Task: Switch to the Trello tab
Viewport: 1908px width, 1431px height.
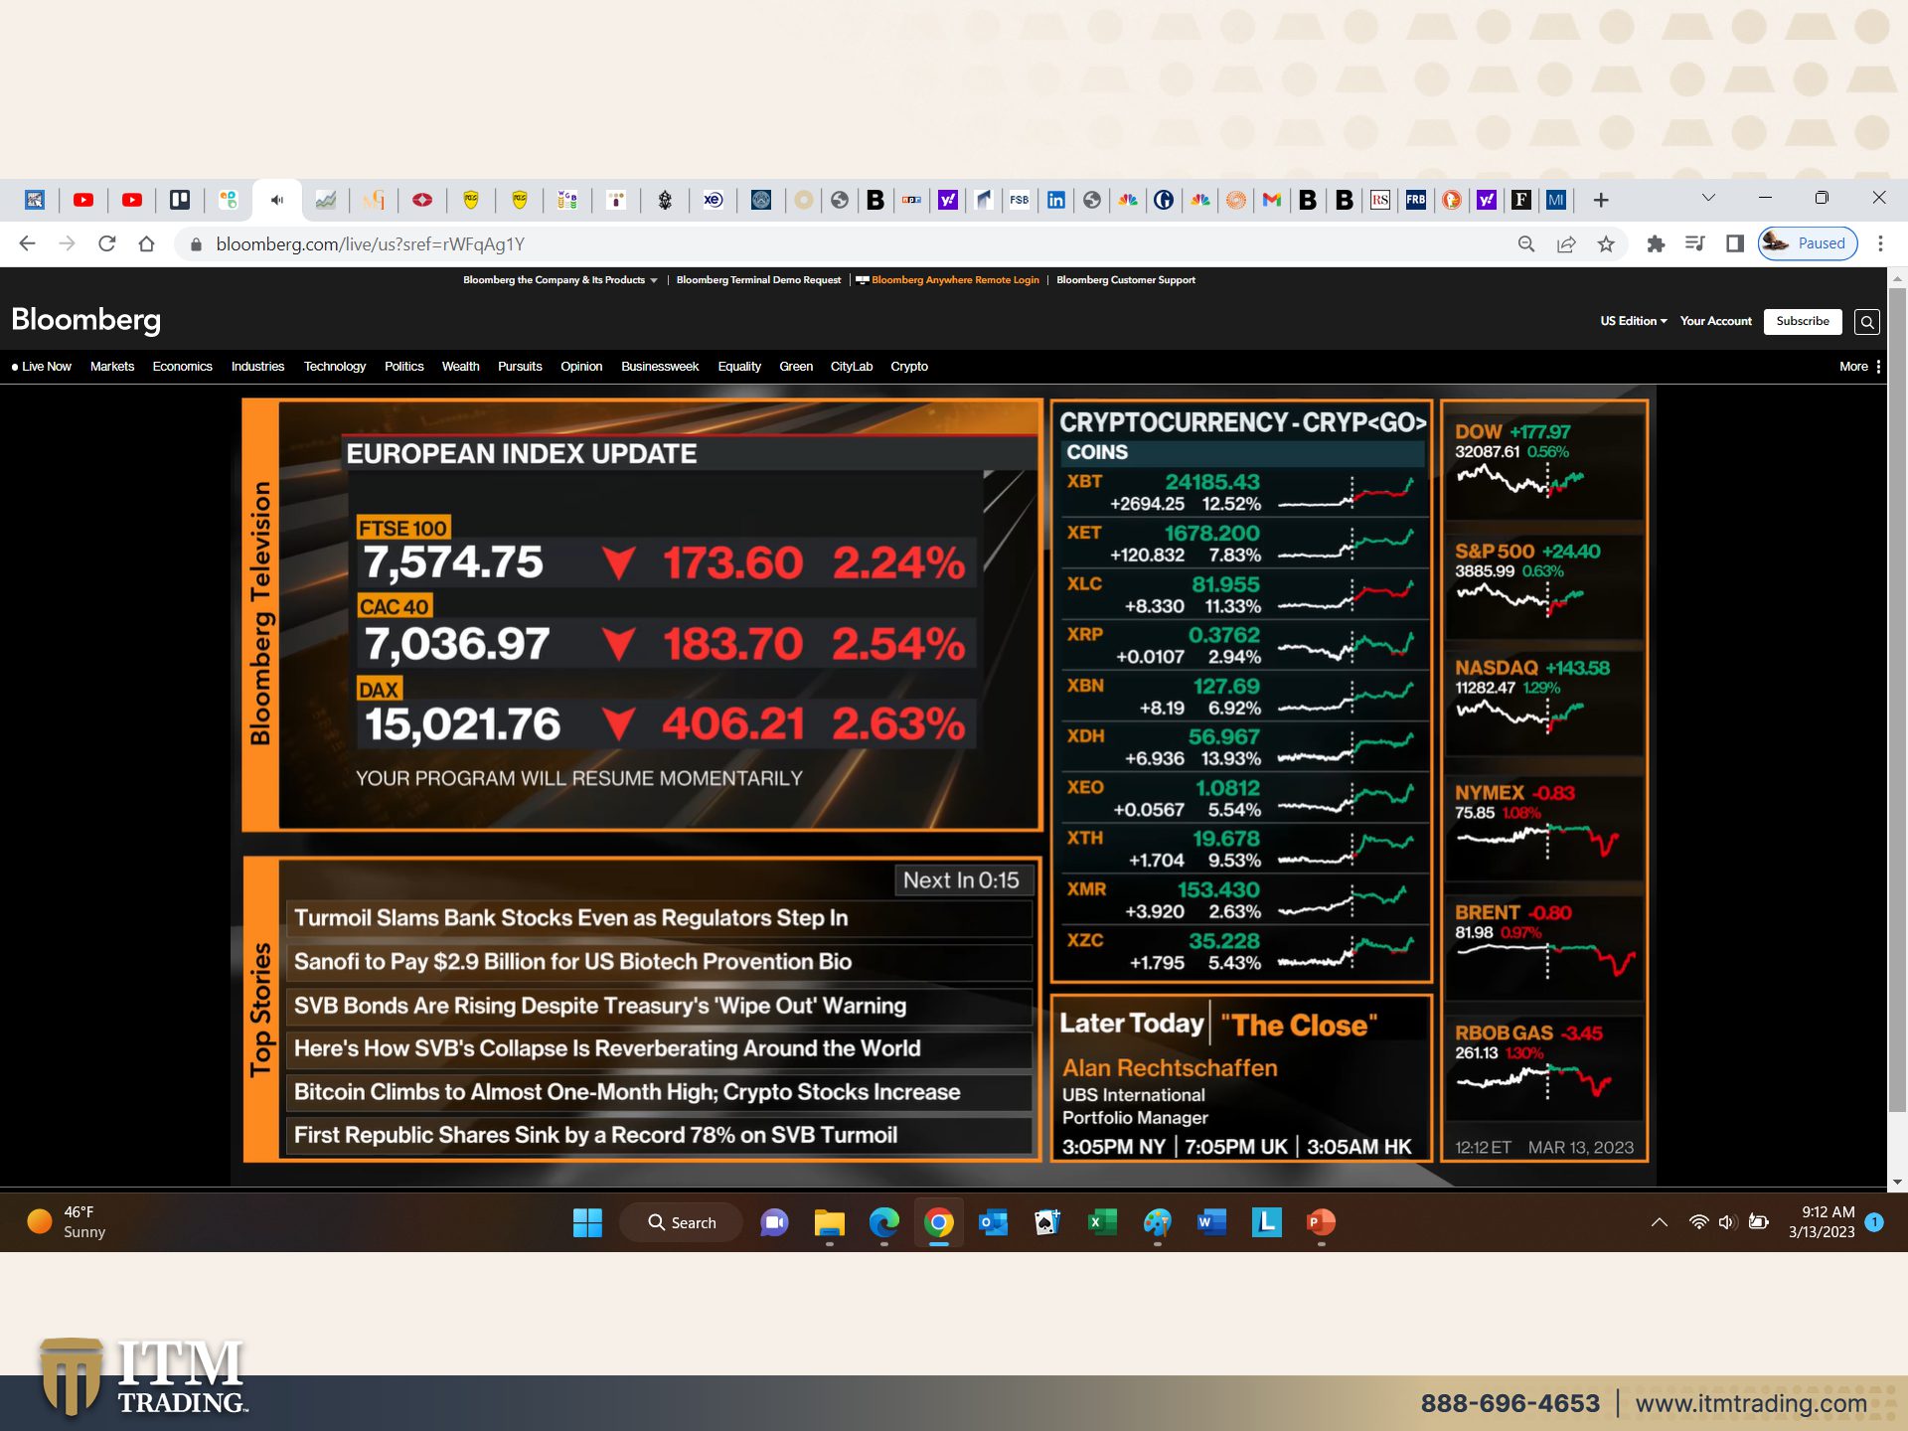Action: pos(180,200)
